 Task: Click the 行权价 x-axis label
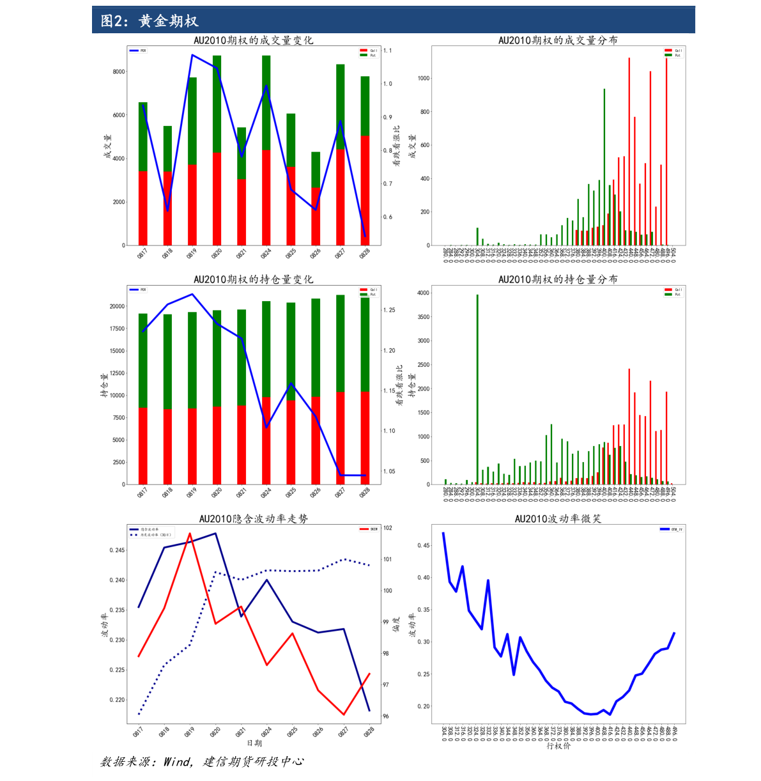(x=558, y=746)
